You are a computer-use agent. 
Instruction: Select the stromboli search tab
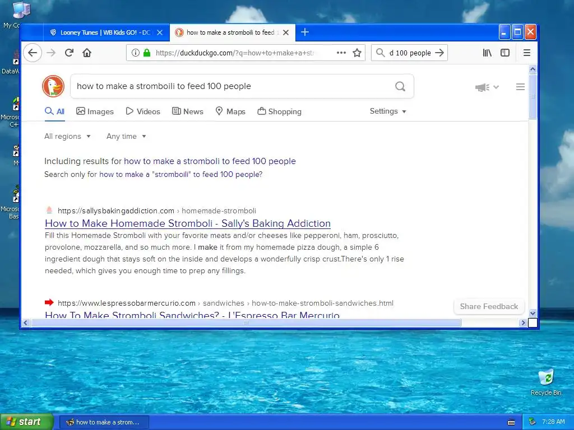point(233,32)
